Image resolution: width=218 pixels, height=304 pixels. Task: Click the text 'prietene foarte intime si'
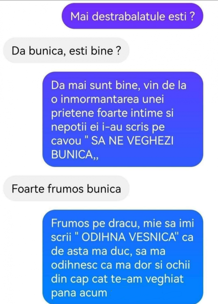click(x=112, y=113)
